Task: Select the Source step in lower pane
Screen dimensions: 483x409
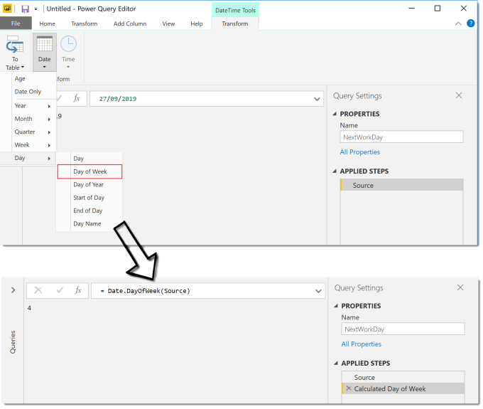Action: pos(403,377)
